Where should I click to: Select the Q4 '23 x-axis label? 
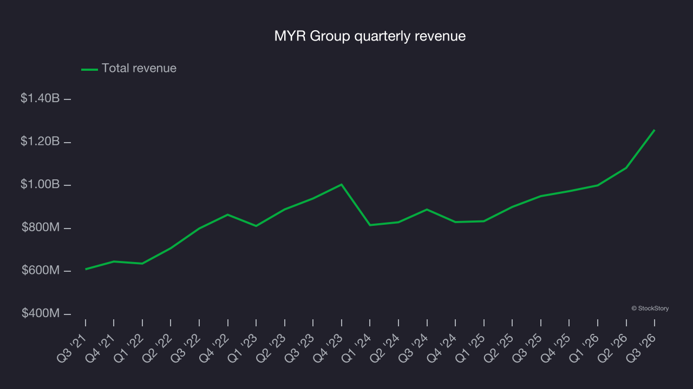pyautogui.click(x=327, y=348)
